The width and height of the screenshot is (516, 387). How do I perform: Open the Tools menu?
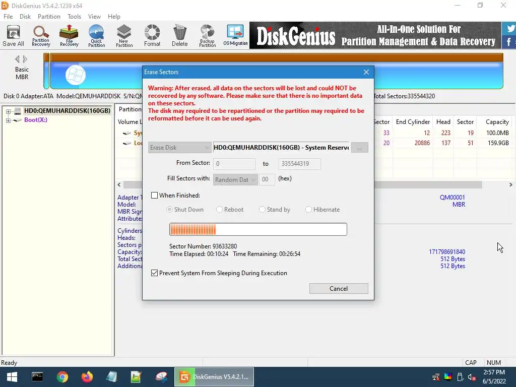coord(74,17)
